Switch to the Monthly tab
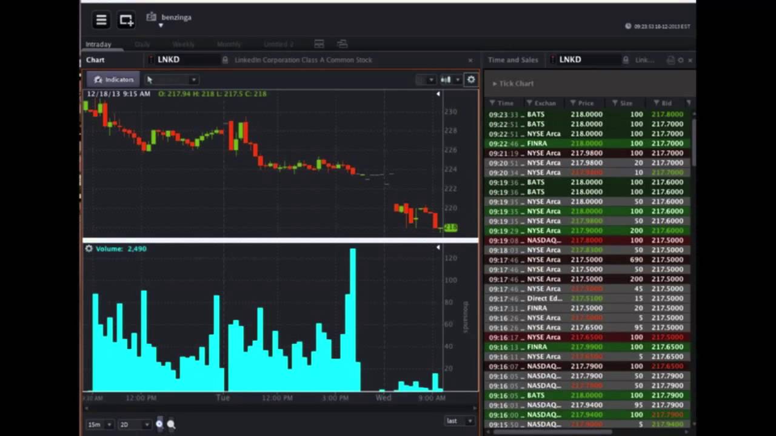The image size is (776, 436). click(229, 44)
